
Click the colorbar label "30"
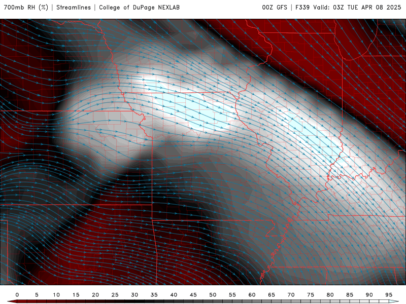pyautogui.click(x=134, y=295)
